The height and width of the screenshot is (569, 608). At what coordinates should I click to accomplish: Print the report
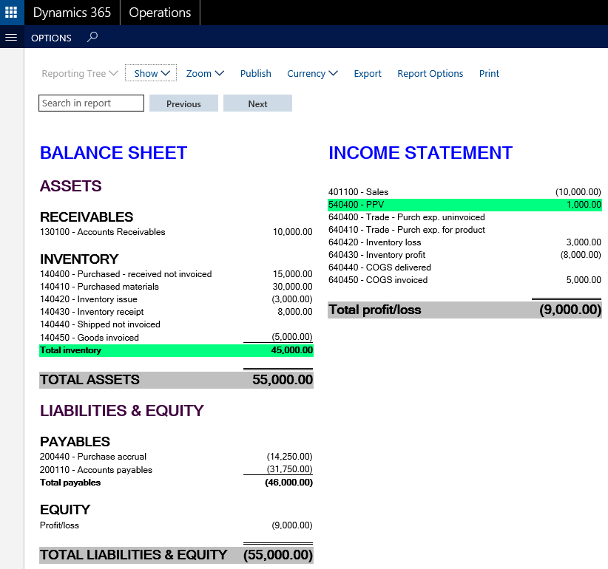coord(489,73)
